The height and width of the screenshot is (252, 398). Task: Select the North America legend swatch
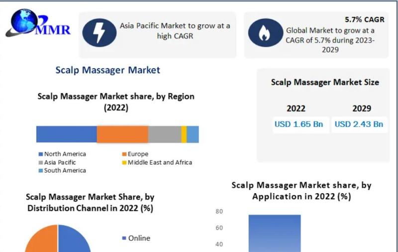[x=41, y=154]
